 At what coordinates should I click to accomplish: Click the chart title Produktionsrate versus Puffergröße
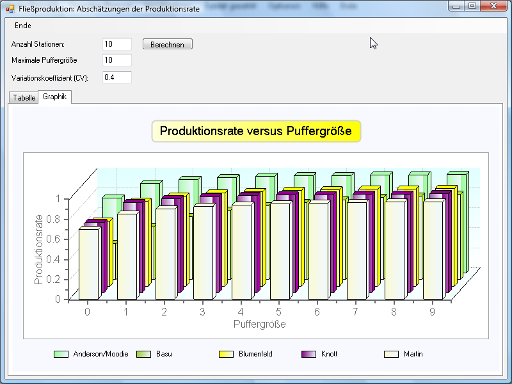(256, 131)
